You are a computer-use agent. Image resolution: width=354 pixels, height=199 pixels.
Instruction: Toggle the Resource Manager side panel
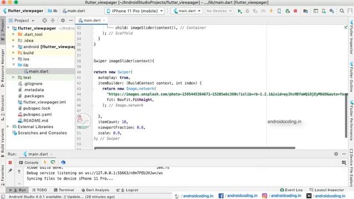[x=2, y=67]
